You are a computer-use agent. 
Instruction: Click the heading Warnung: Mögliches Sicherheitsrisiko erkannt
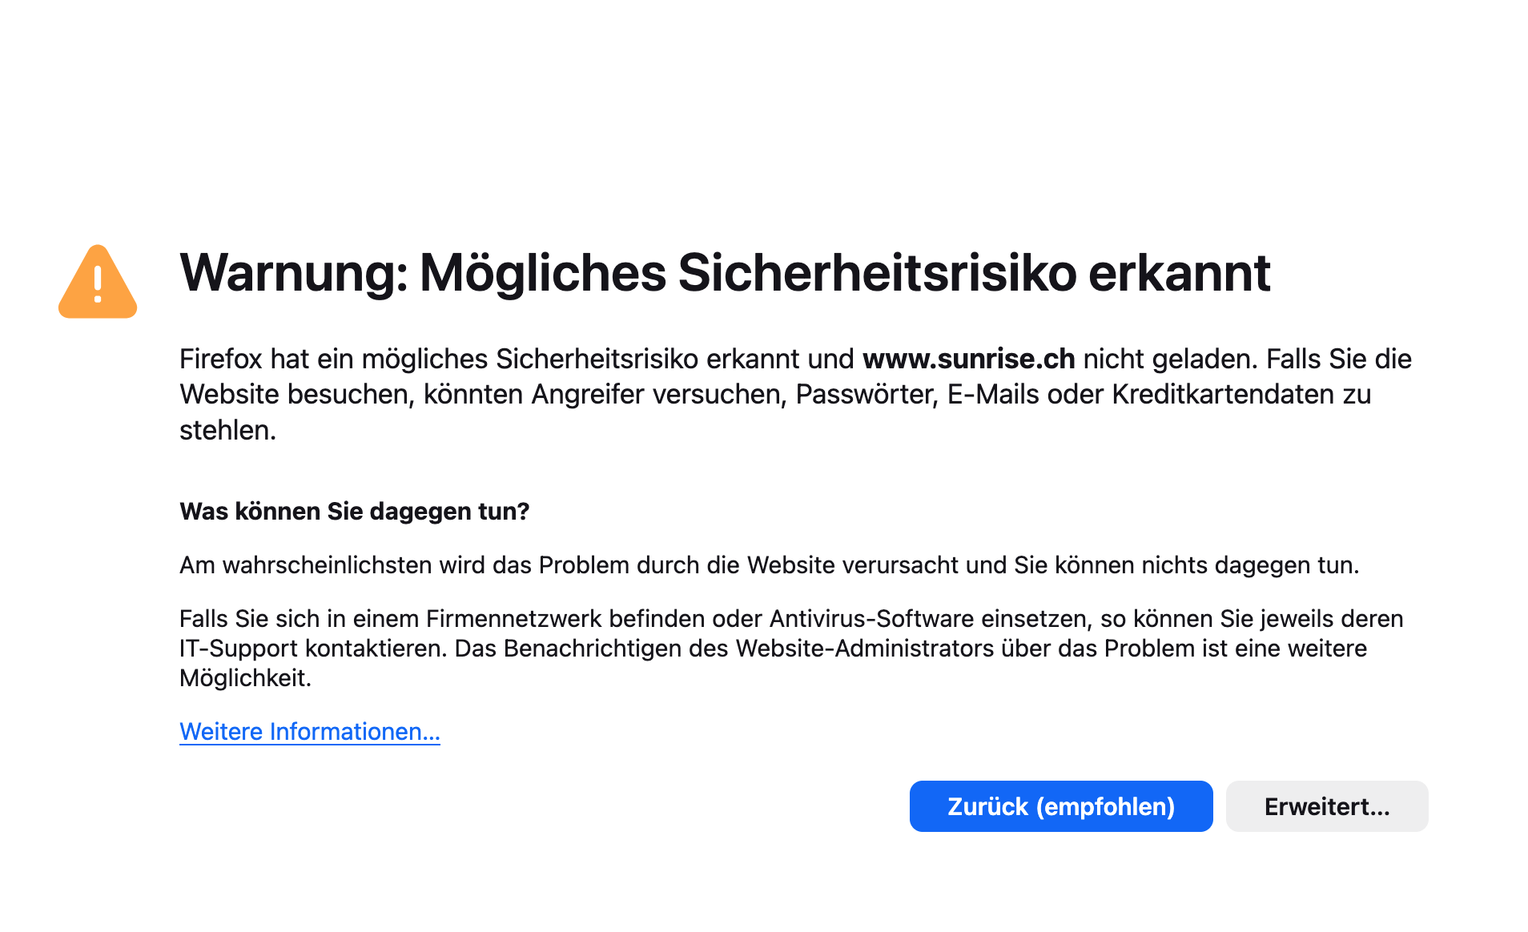click(x=724, y=273)
